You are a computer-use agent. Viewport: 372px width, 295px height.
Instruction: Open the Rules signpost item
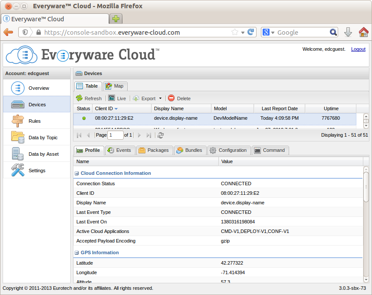coord(37,121)
